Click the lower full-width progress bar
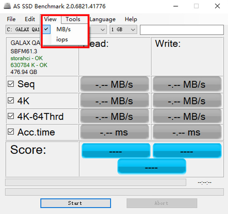The image size is (228, 214). click(x=114, y=192)
